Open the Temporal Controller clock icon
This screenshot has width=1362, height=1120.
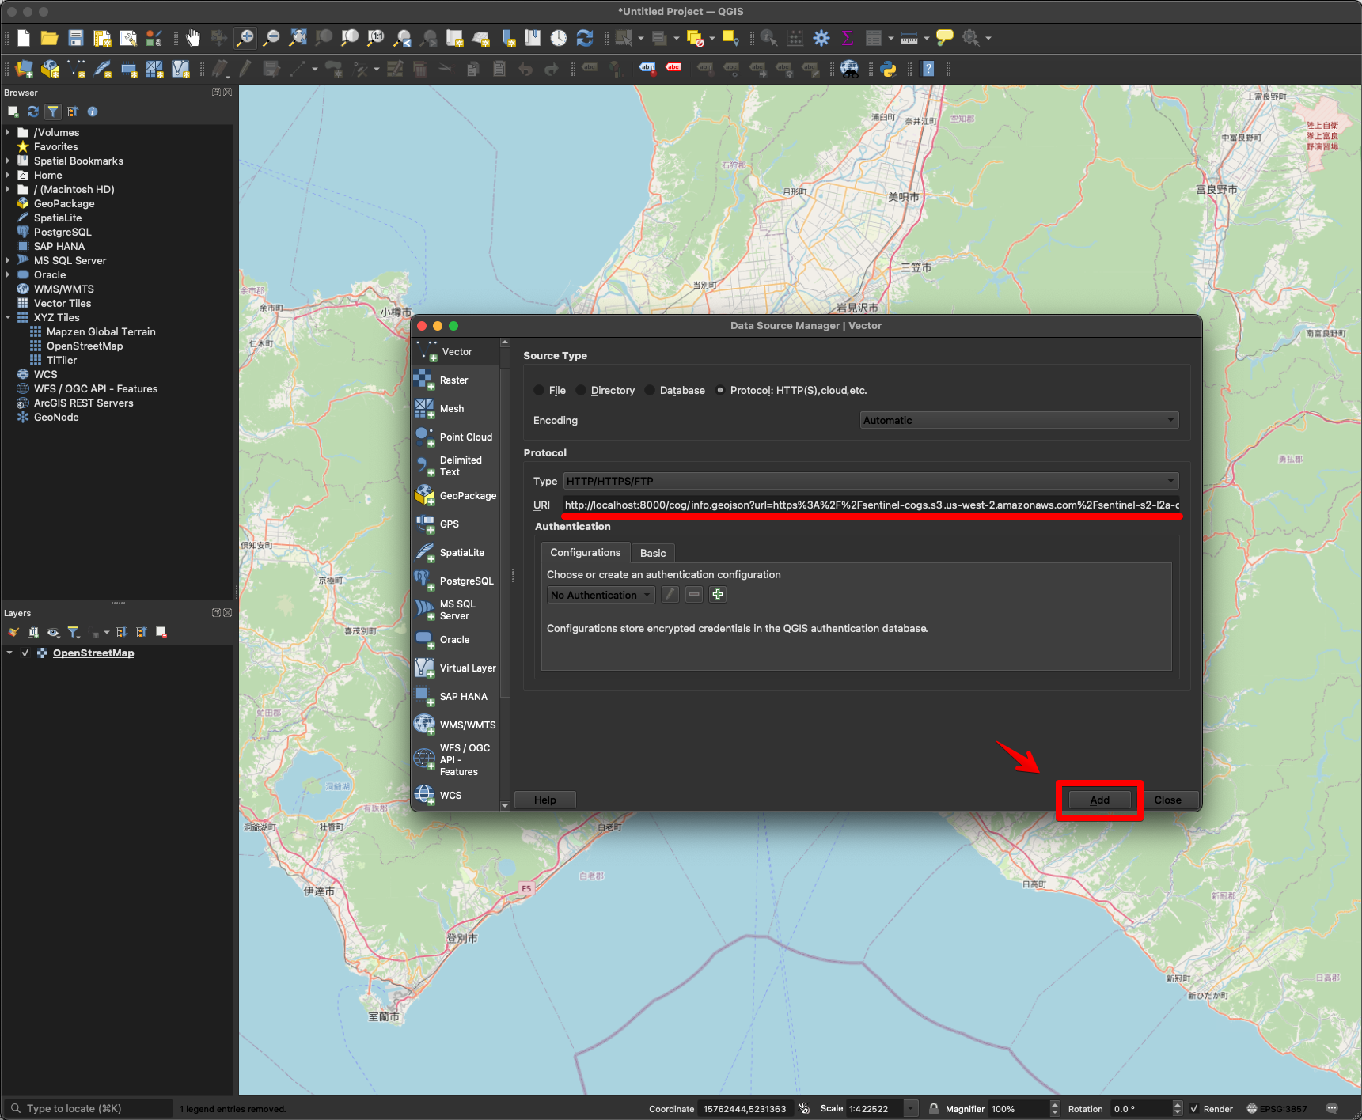tap(559, 38)
